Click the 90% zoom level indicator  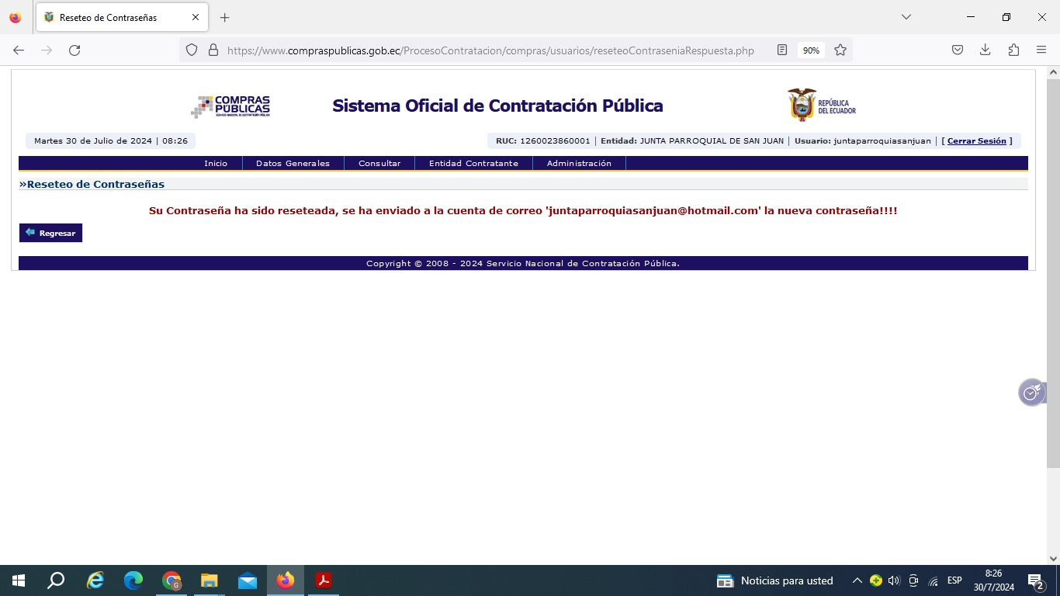pos(811,50)
